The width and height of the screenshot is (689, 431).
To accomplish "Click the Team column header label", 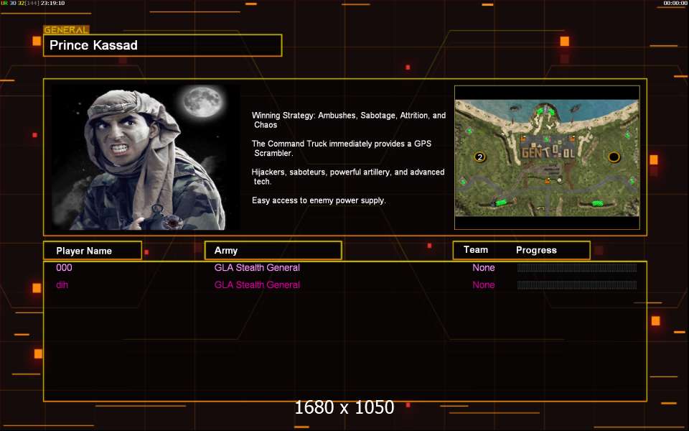I will (476, 250).
